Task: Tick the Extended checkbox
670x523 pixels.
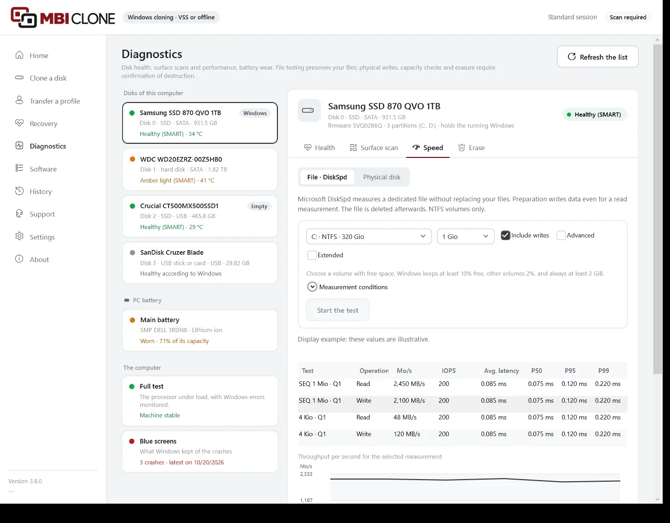Action: (x=312, y=255)
